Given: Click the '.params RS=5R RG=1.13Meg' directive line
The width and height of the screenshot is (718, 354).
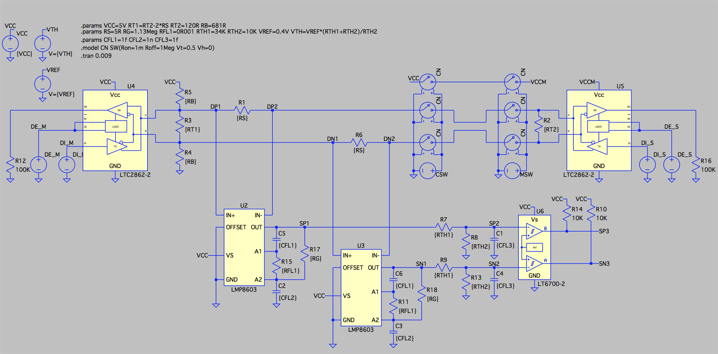Looking at the screenshot, I should (x=229, y=32).
